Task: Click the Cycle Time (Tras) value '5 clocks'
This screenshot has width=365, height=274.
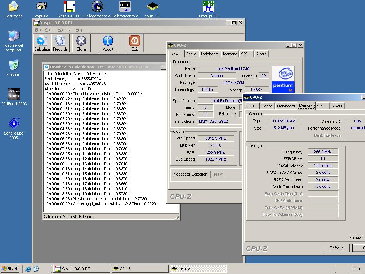Action: (323, 186)
